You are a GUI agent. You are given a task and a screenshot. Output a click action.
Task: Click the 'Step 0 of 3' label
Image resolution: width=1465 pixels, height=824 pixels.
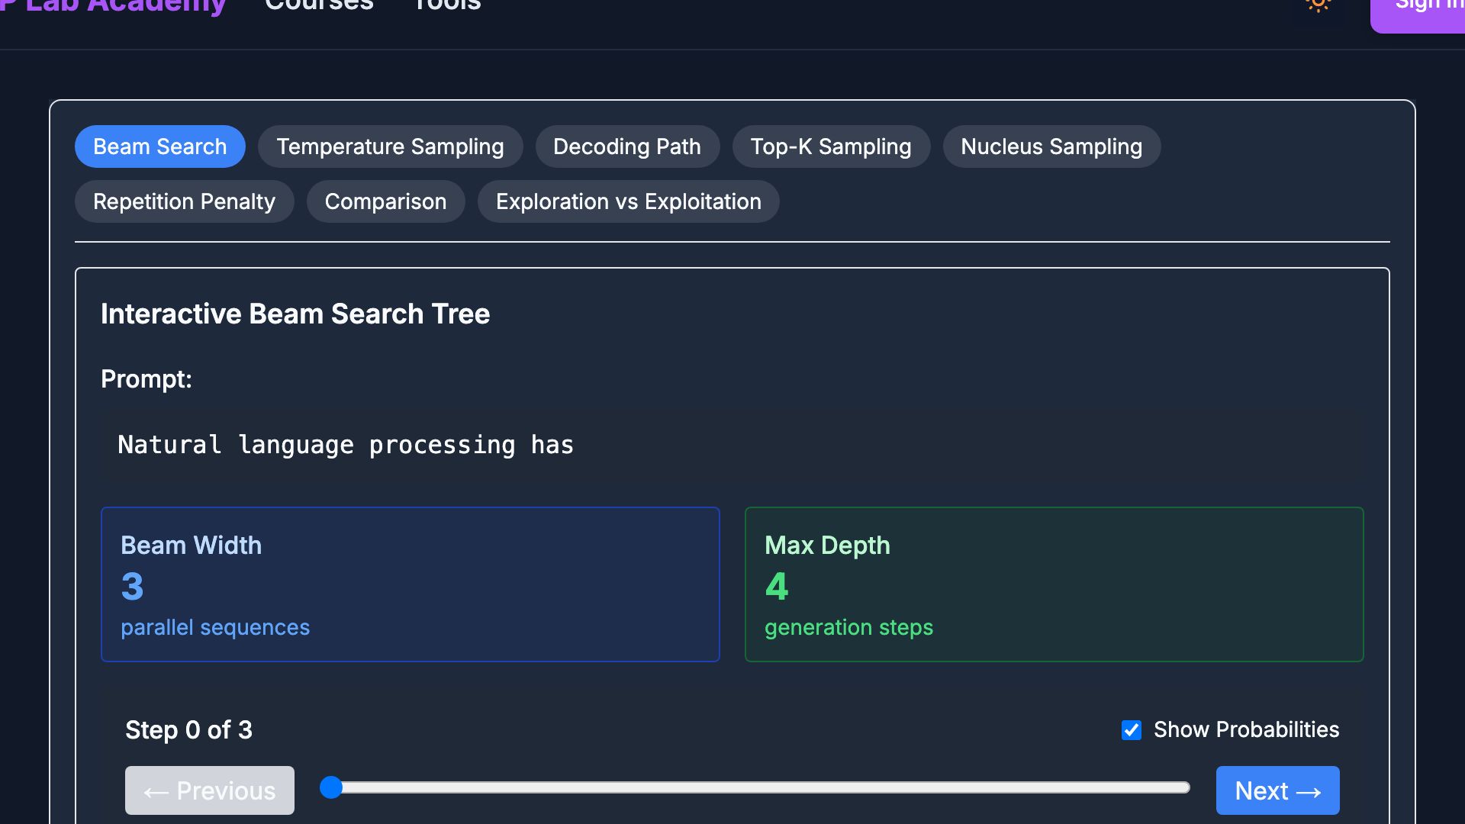point(188,730)
